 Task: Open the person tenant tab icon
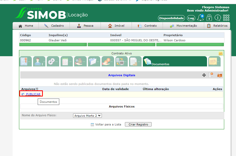coord(39,61)
